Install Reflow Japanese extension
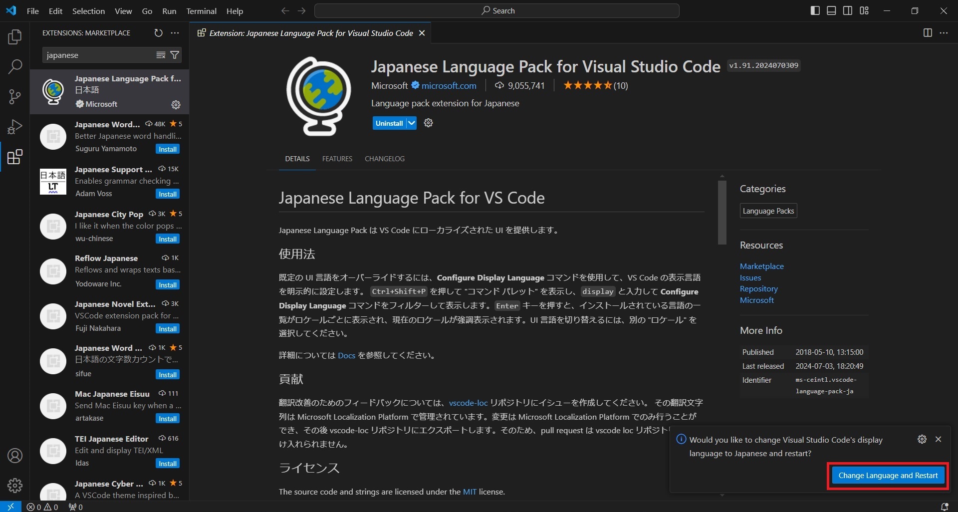Image resolution: width=958 pixels, height=512 pixels. pyautogui.click(x=167, y=285)
